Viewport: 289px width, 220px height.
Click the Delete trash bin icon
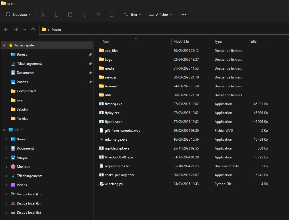coord(111,14)
